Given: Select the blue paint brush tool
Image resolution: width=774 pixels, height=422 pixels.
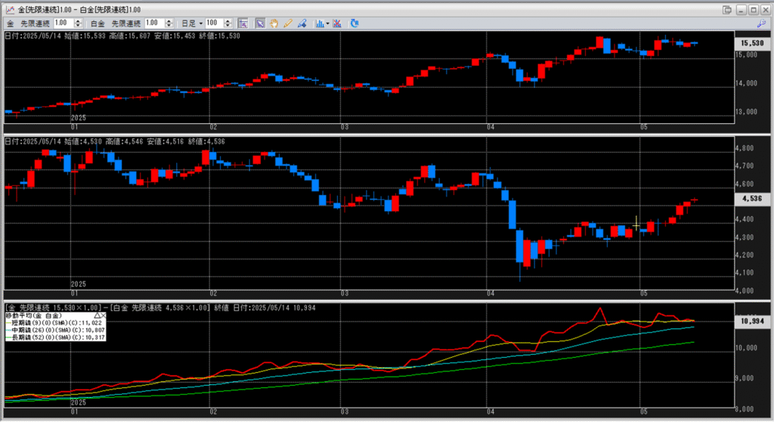Looking at the screenshot, I should click(x=302, y=23).
